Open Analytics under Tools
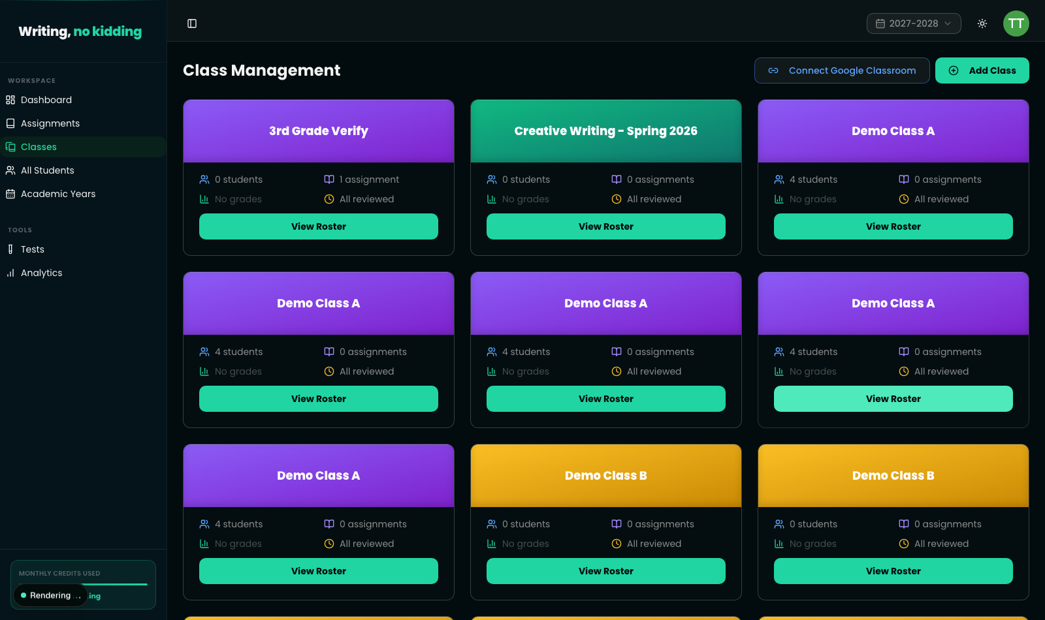1045x620 pixels. click(84, 273)
